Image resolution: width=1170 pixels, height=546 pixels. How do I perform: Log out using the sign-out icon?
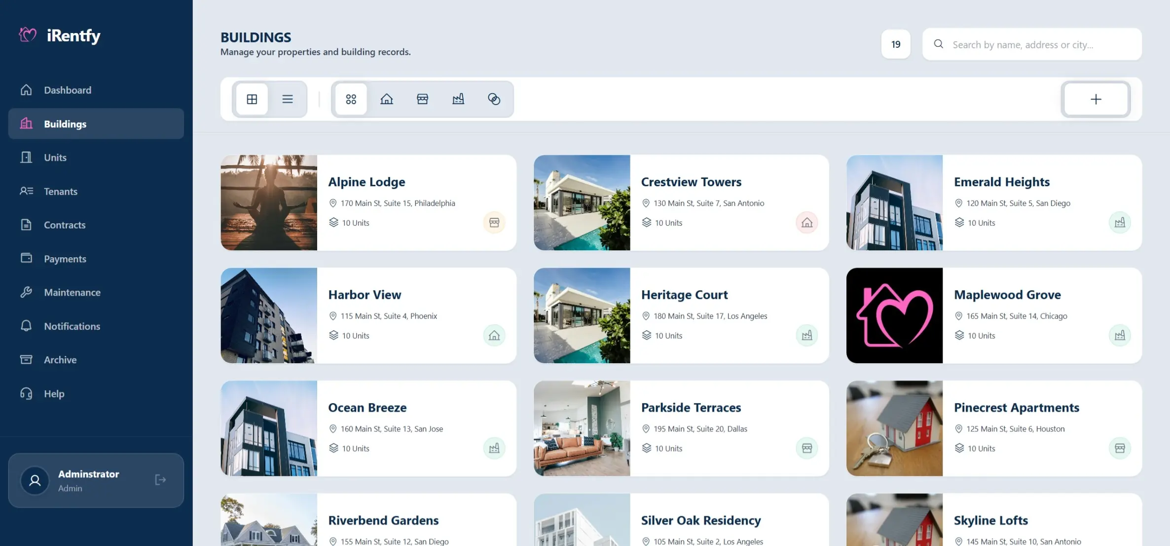160,480
